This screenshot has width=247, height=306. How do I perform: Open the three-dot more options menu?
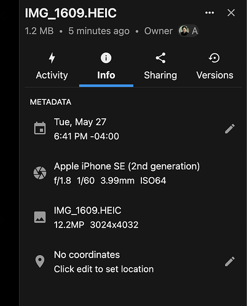click(210, 13)
